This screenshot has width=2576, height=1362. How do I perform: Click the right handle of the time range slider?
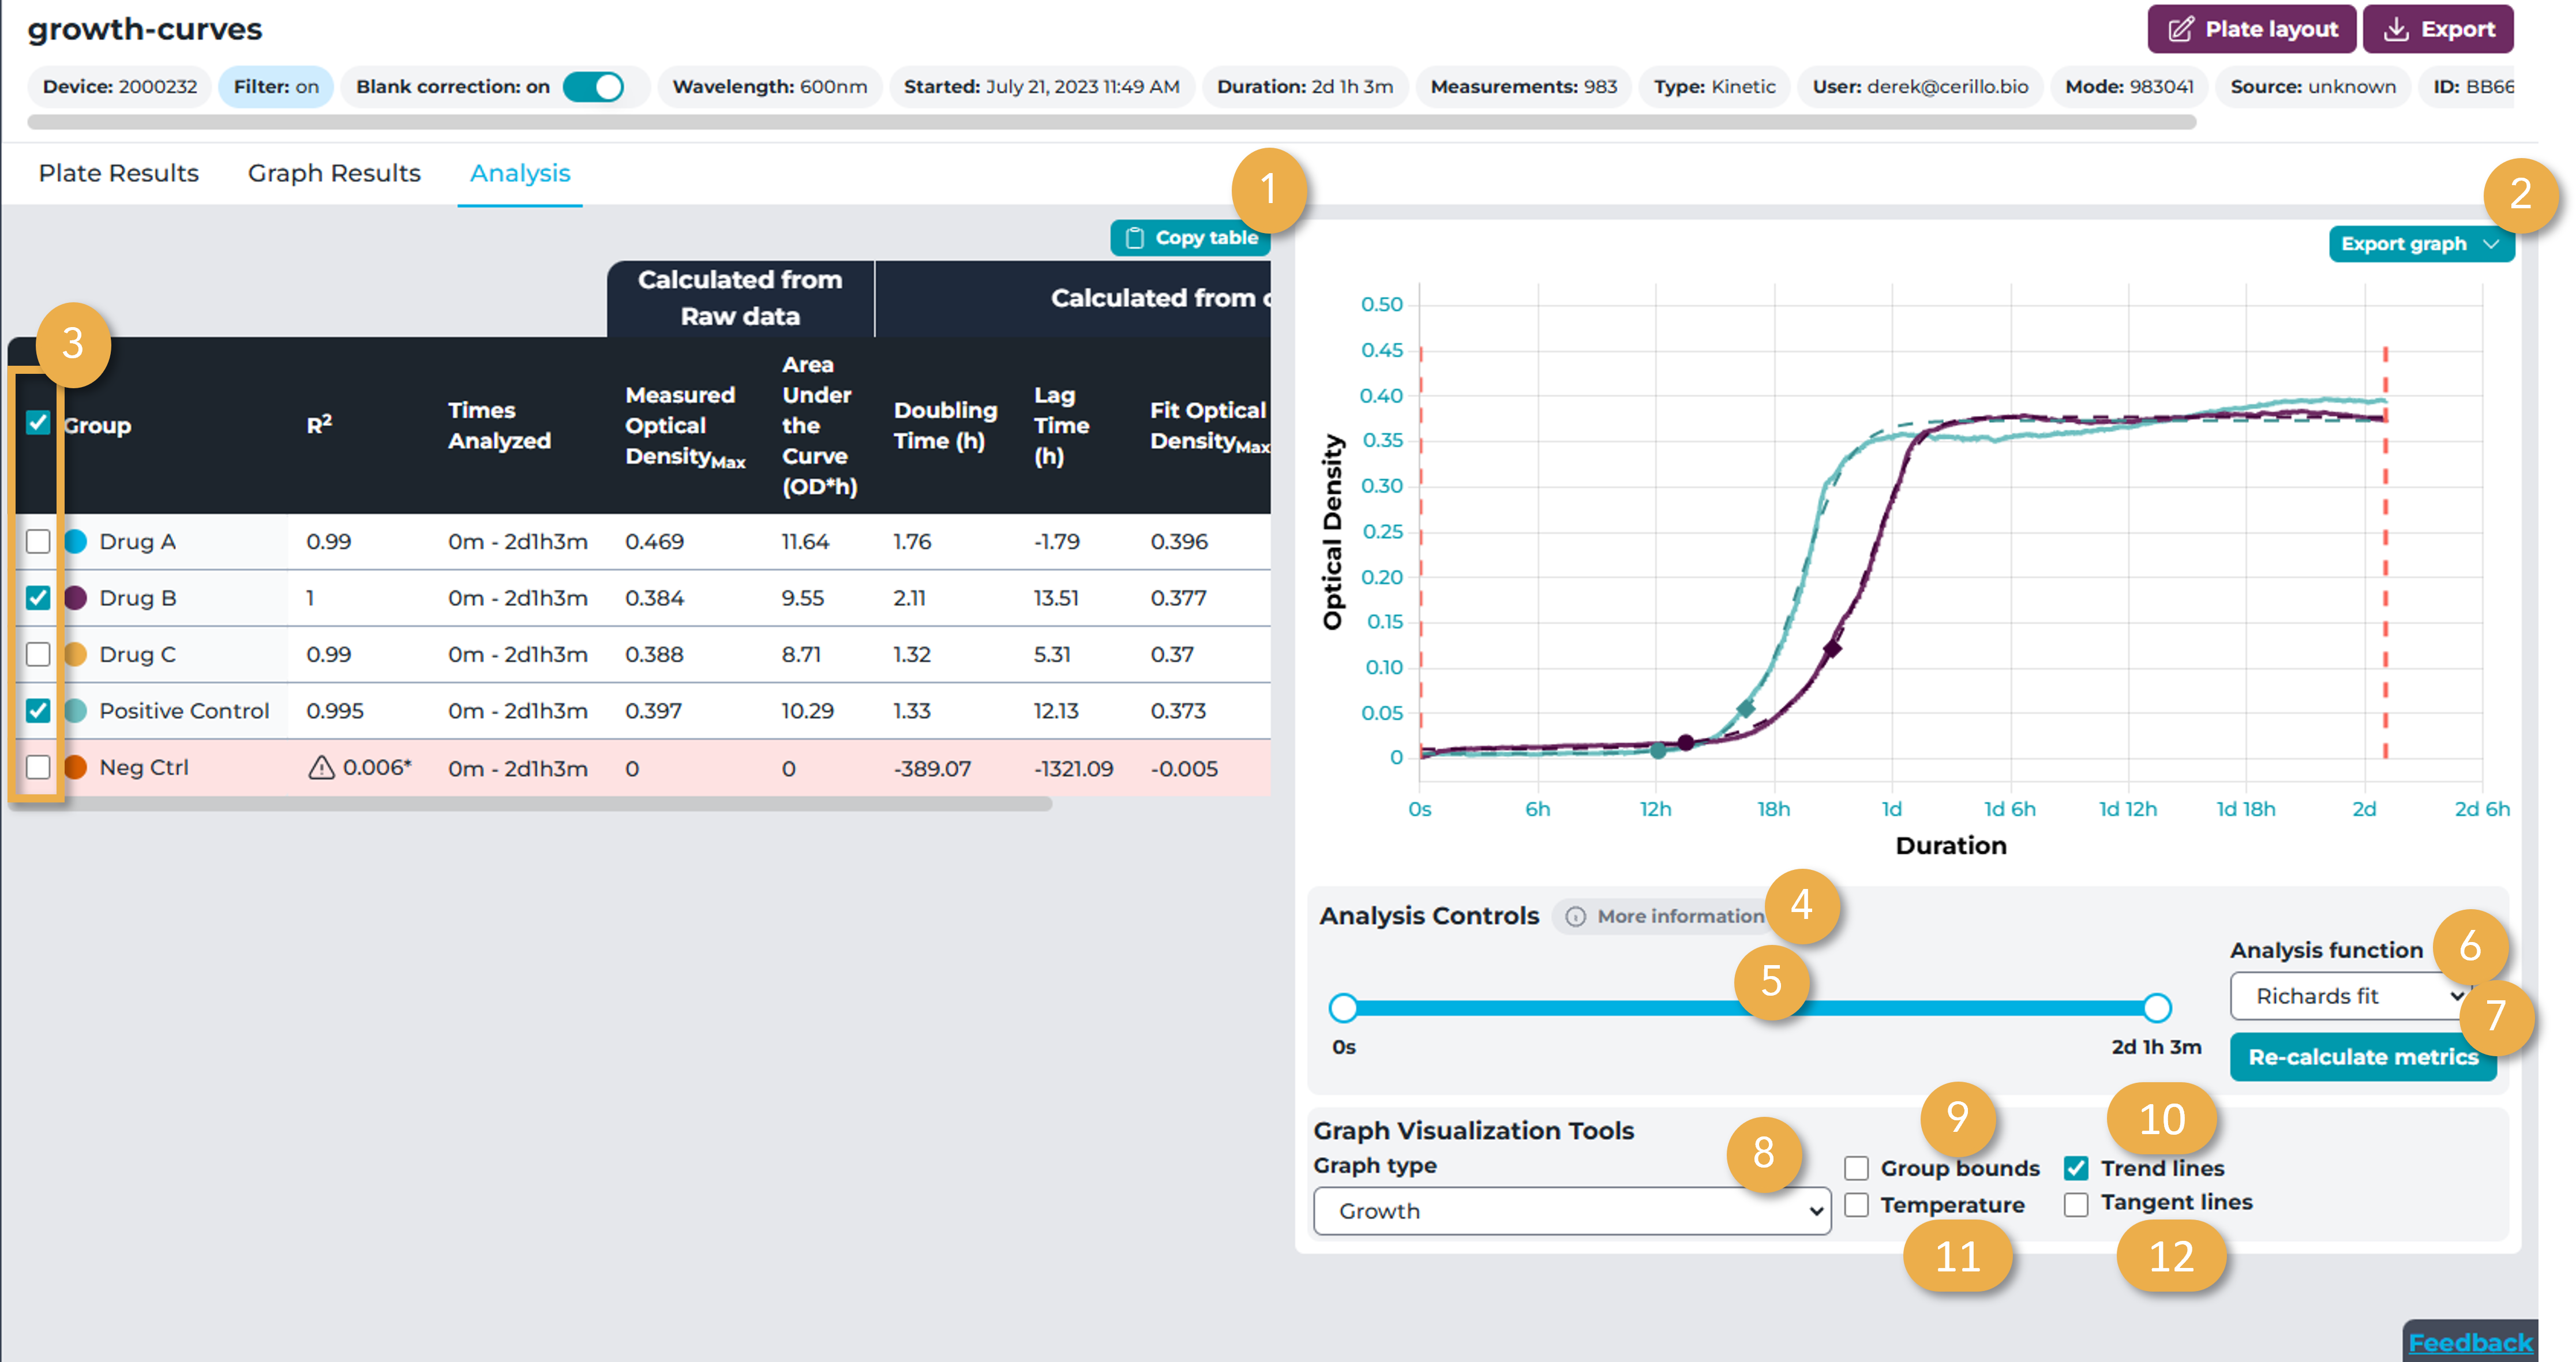[2157, 1008]
